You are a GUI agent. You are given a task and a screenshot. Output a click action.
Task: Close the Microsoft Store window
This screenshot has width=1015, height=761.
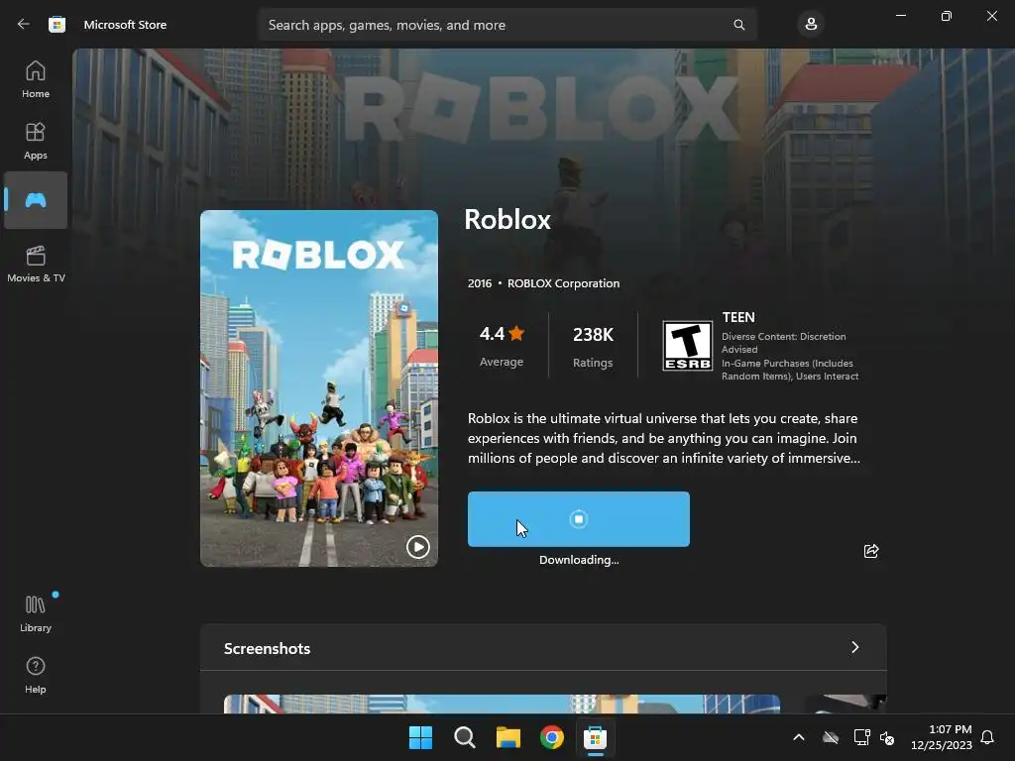[x=991, y=16]
